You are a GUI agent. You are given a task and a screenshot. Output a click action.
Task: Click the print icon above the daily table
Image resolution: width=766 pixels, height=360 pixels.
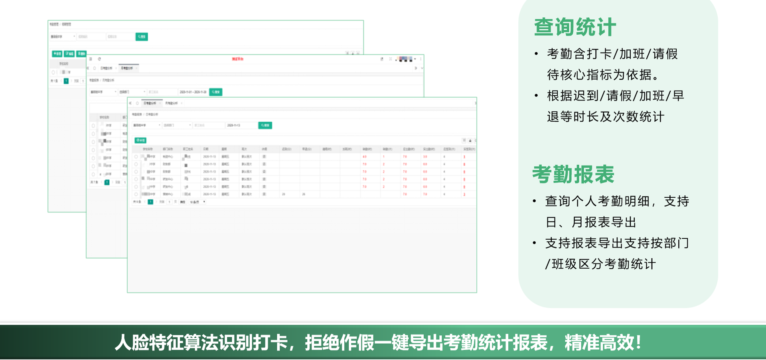pos(470,141)
